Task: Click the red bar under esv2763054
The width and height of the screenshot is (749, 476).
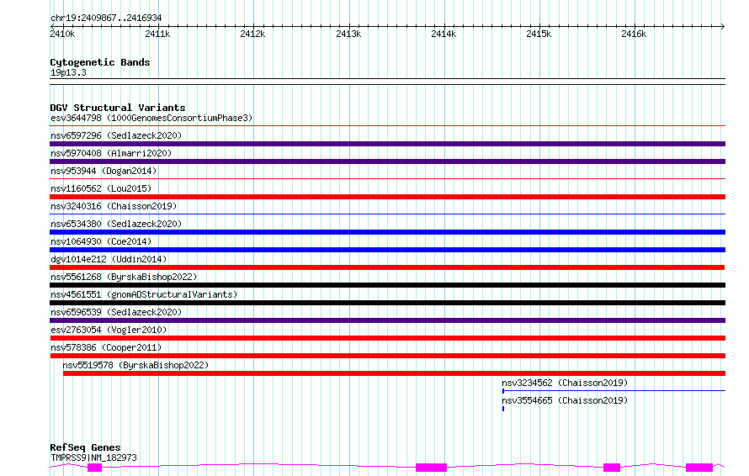Action: (387, 338)
